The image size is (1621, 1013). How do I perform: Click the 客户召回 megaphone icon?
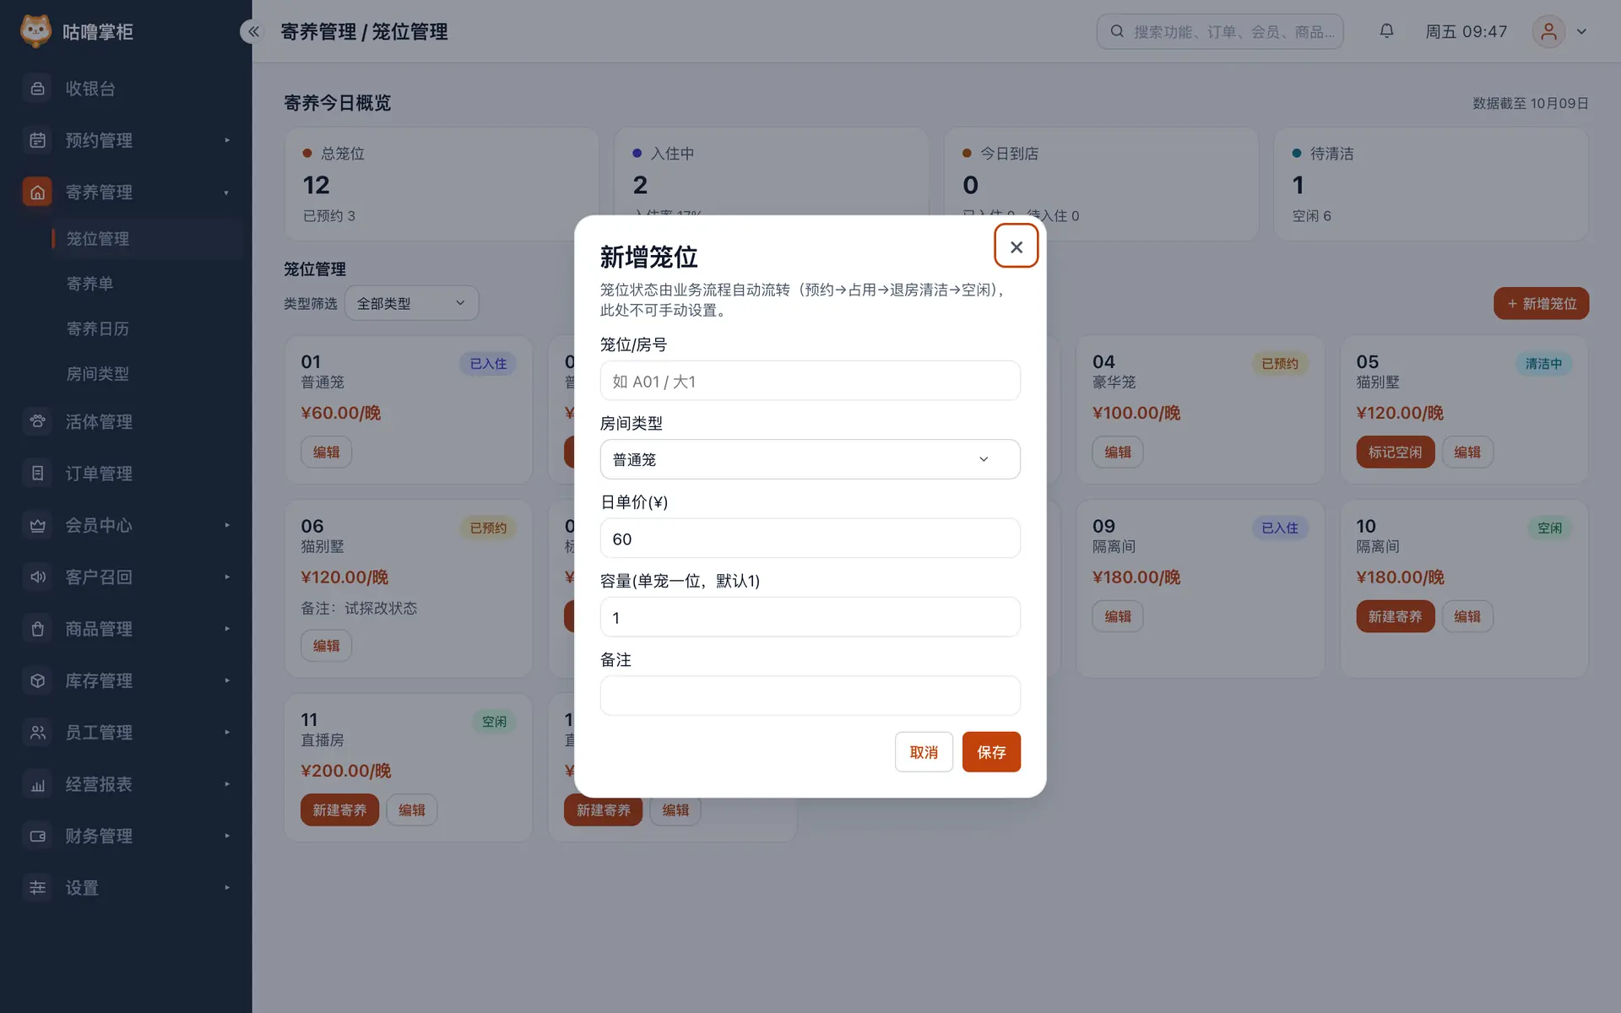[37, 577]
